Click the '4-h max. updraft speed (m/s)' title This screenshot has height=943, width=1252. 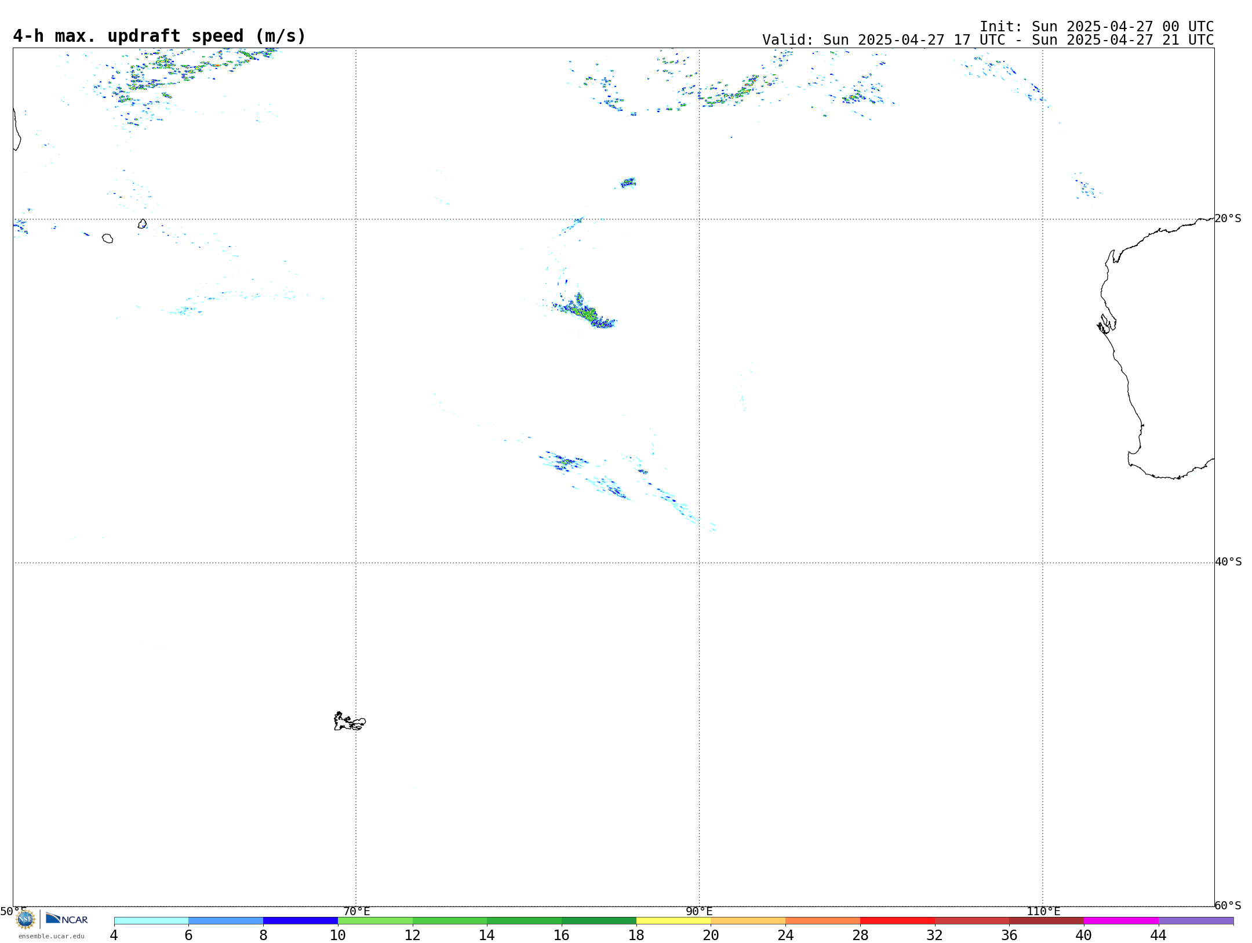[159, 36]
